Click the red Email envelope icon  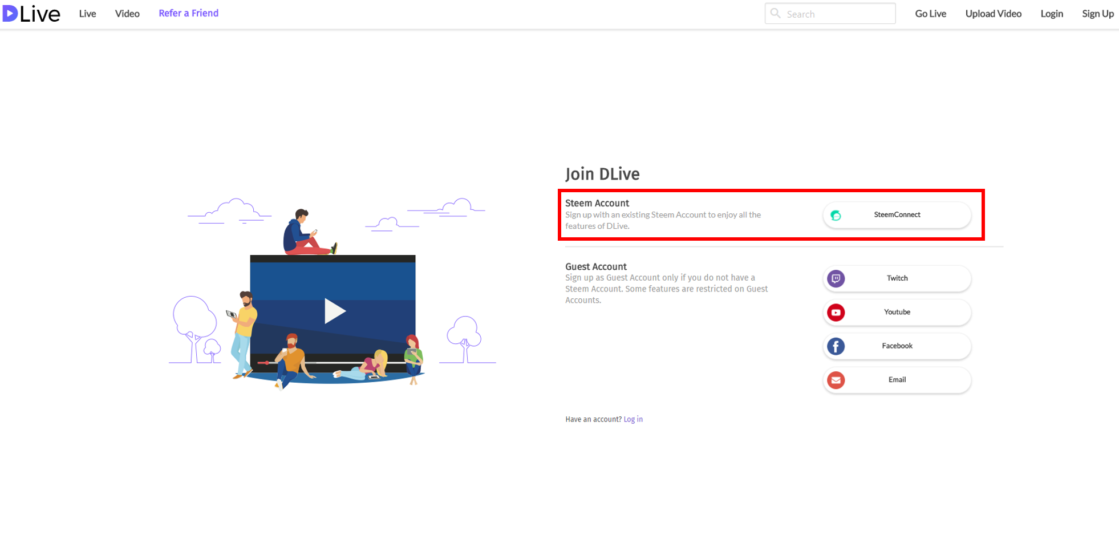[836, 380]
